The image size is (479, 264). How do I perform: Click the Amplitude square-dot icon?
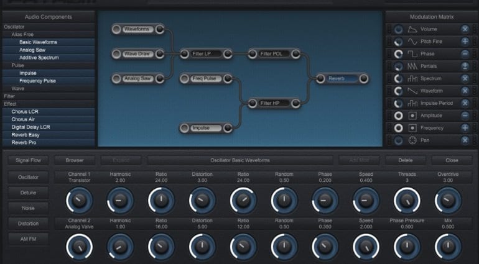tap(412, 116)
